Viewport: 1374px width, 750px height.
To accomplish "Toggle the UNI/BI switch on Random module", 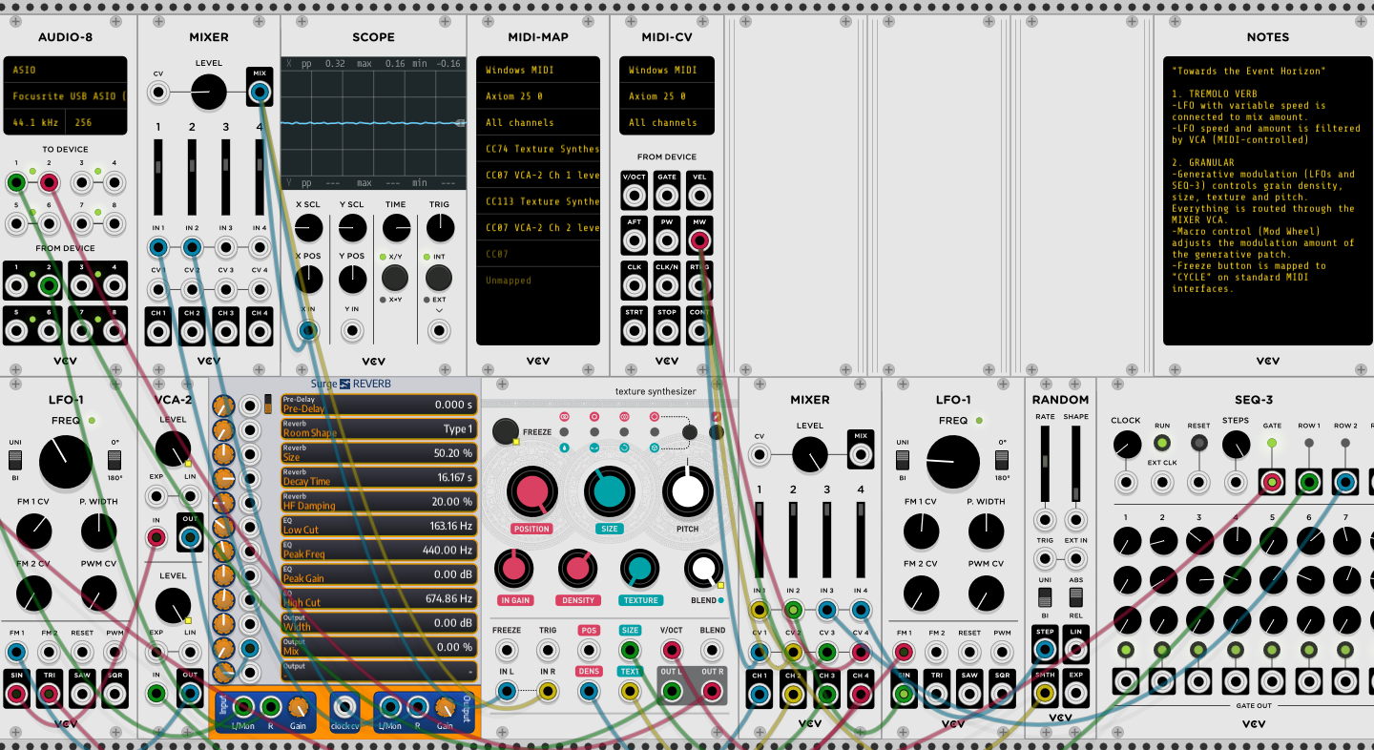I will [x=1045, y=597].
